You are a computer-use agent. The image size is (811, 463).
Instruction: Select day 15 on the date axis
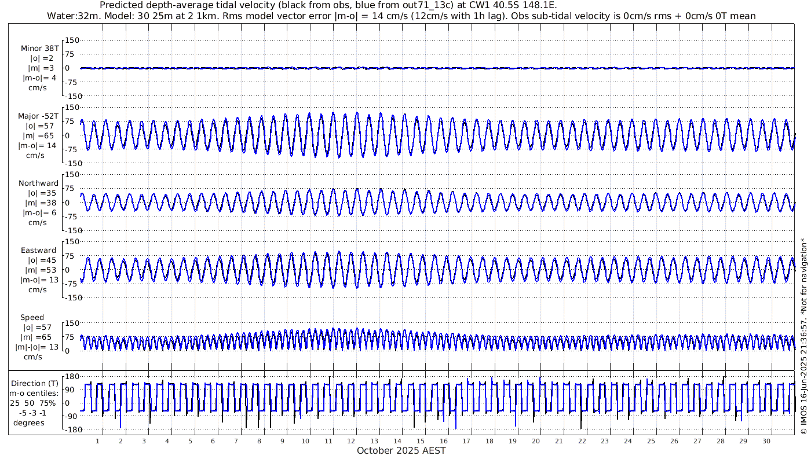coord(421,441)
